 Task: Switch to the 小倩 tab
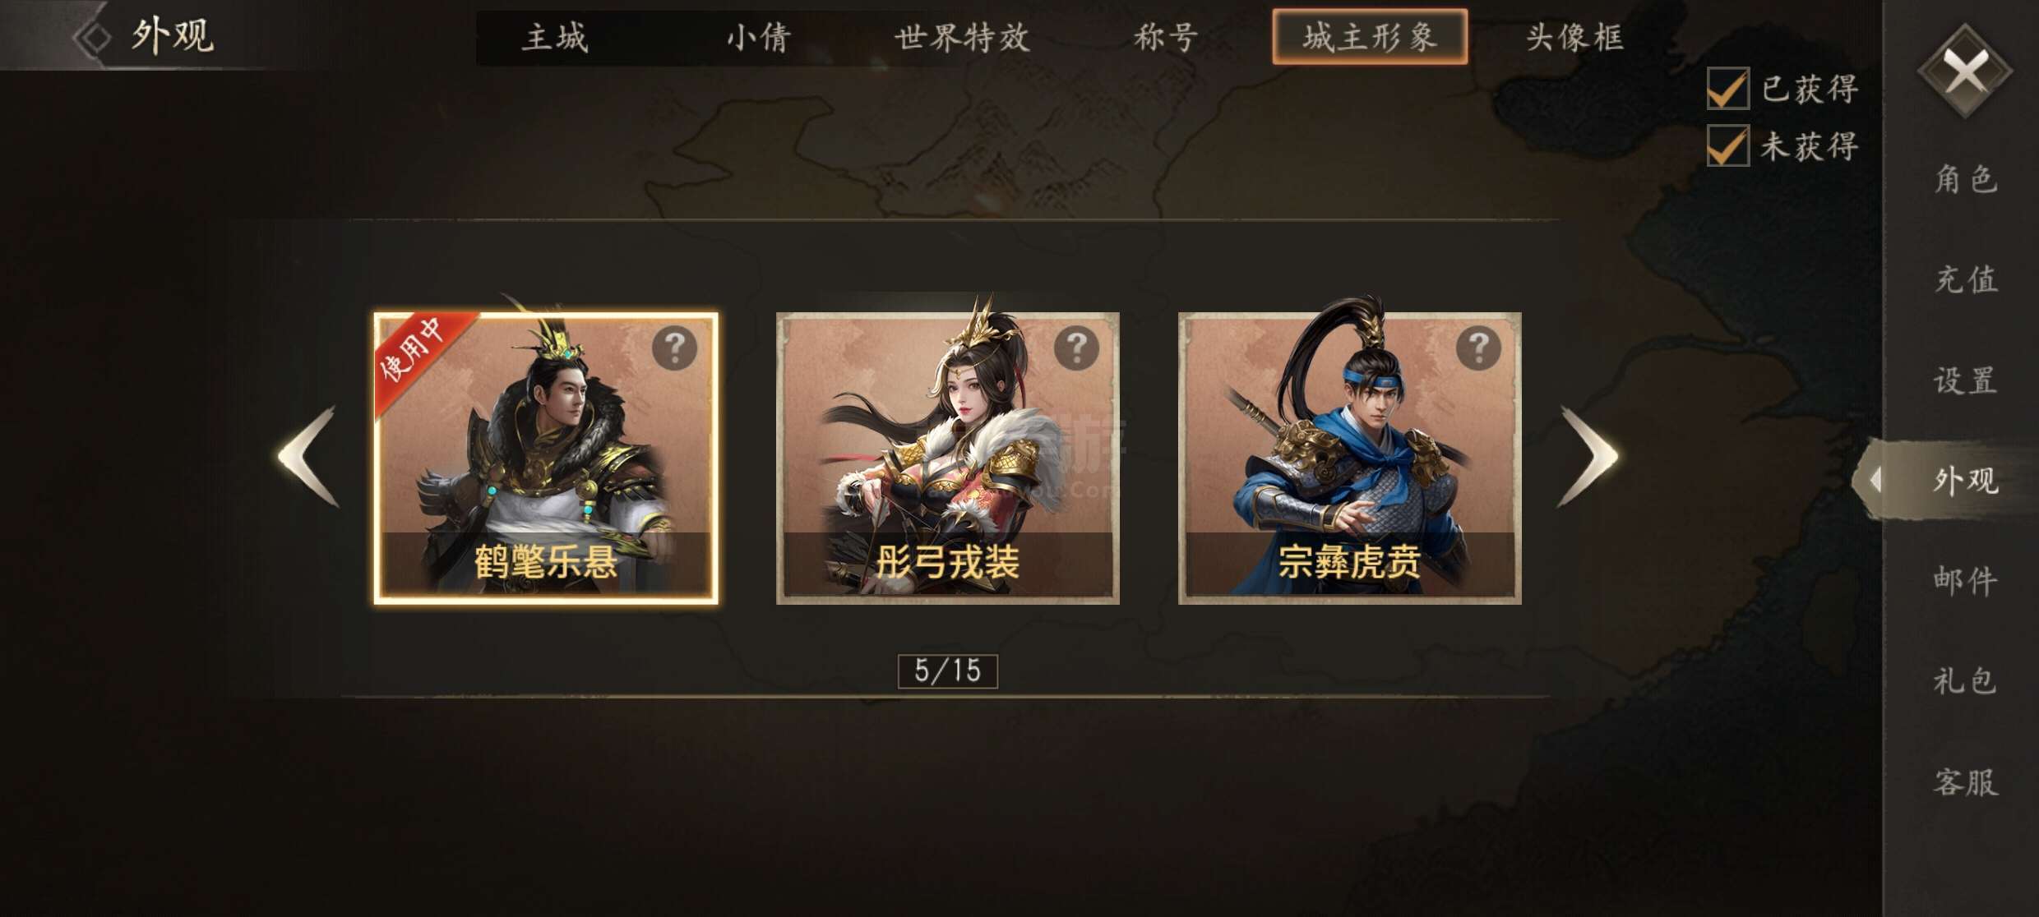tap(759, 37)
